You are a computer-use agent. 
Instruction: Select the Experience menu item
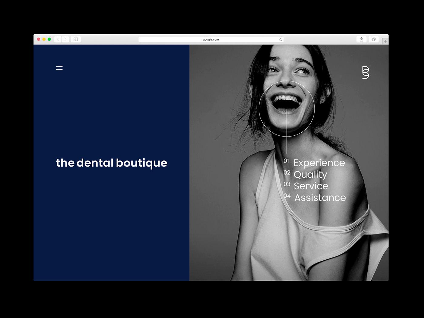(x=319, y=163)
